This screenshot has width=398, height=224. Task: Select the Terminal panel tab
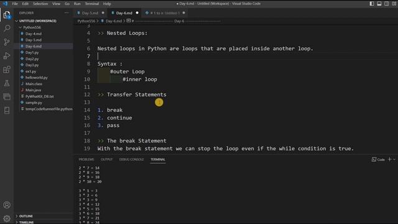coord(158,159)
